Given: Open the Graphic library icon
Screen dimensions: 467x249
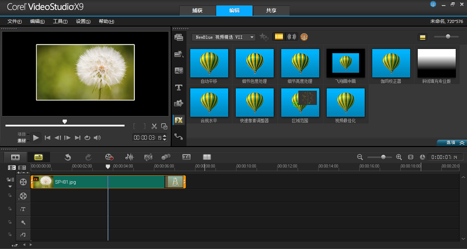Looking at the screenshot, I should tap(179, 103).
